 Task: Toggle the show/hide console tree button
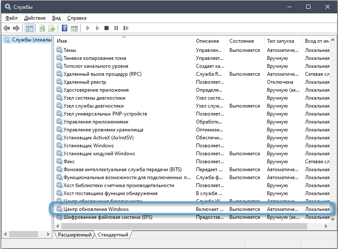[x=29, y=28]
